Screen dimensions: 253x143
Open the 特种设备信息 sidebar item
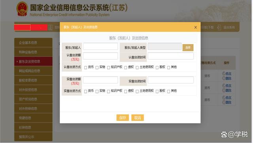click(33, 52)
